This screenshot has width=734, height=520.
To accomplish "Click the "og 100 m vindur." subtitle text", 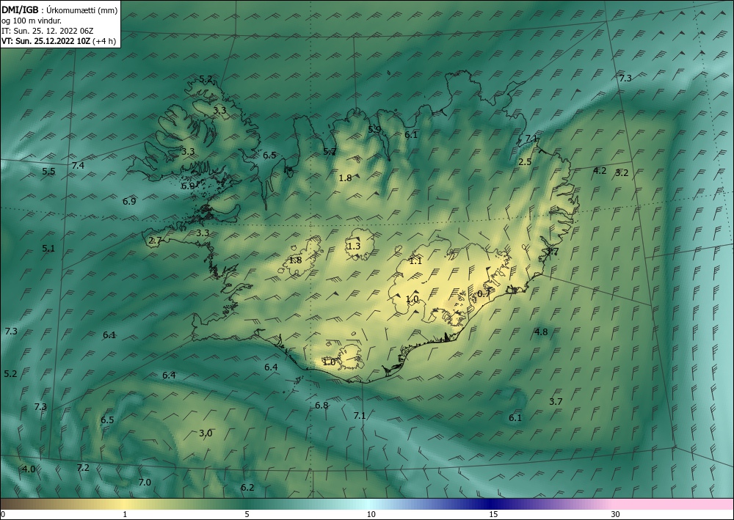I will (x=32, y=21).
